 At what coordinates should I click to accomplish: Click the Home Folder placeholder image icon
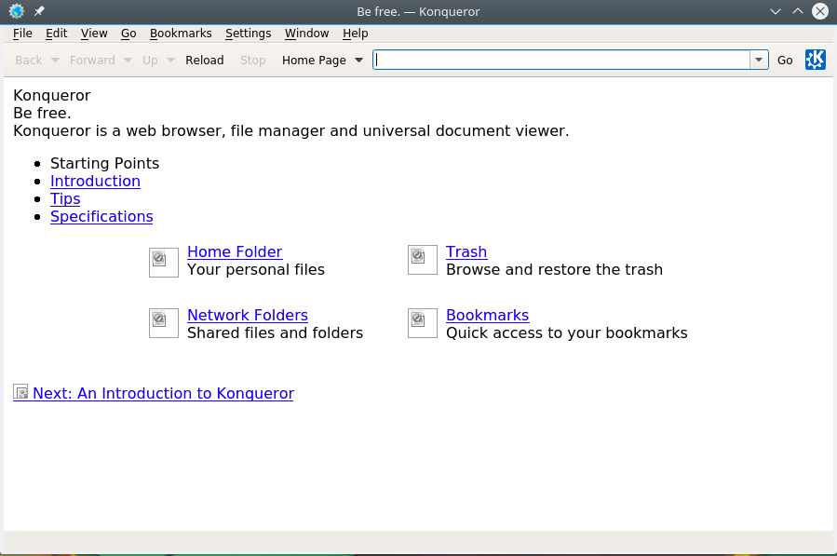click(163, 263)
